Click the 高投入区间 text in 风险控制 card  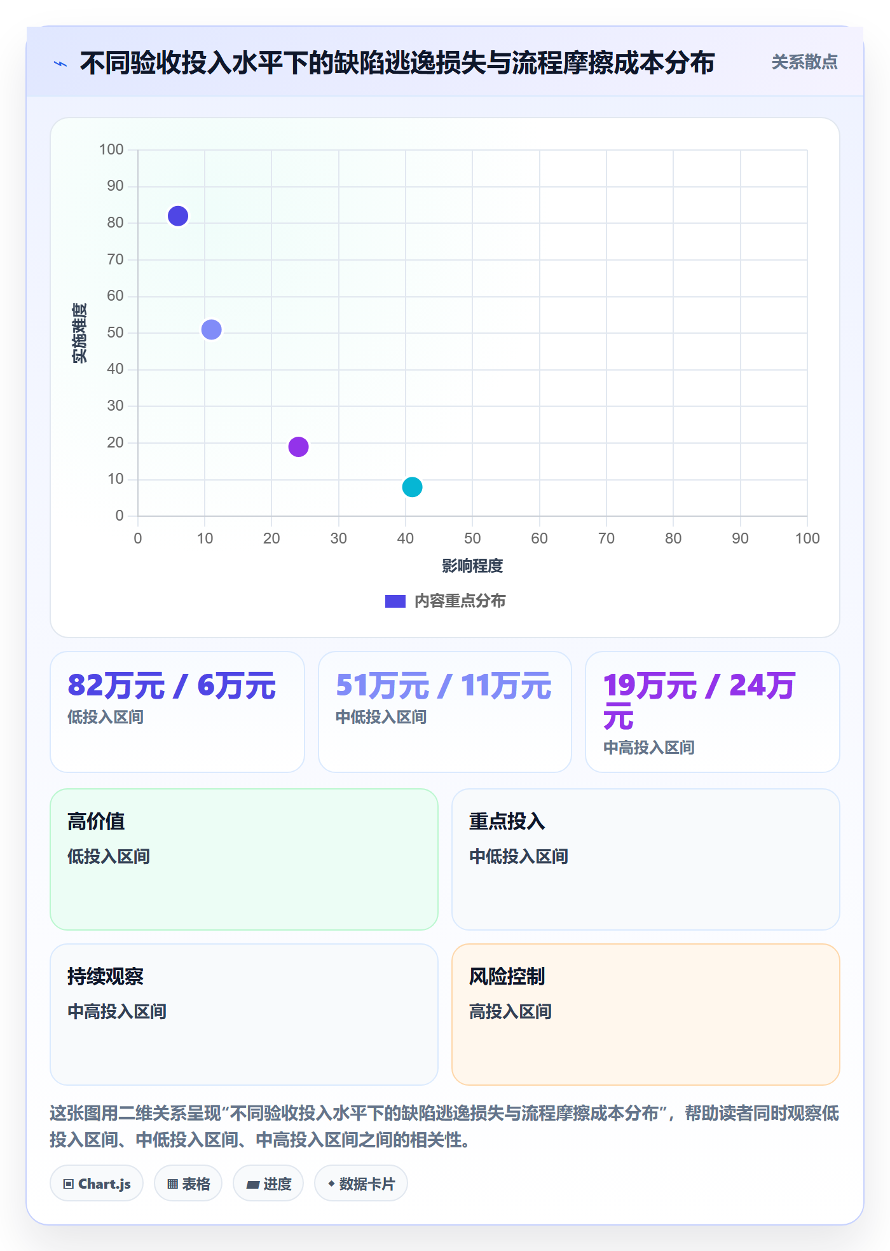(510, 1011)
